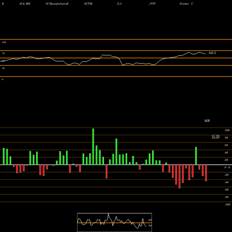
Task: Open the mini oscillator thumbnail chart
Action: pyautogui.click(x=115, y=222)
